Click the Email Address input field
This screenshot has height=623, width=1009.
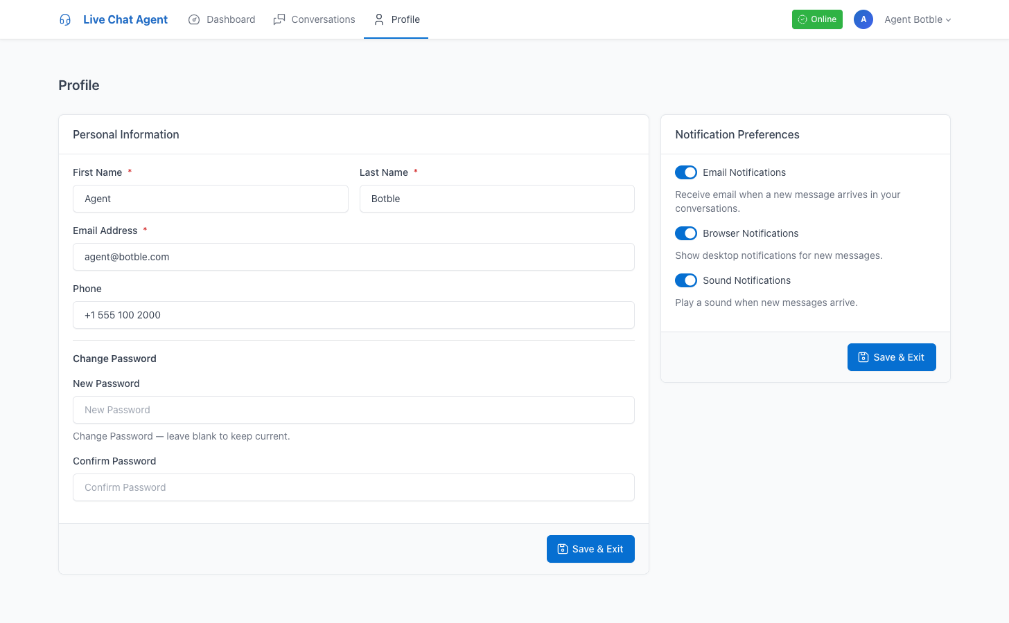pyautogui.click(x=353, y=257)
